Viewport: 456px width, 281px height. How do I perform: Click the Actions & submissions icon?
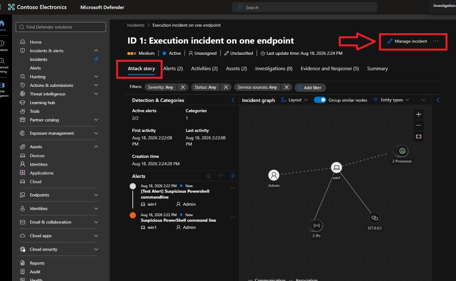22,85
